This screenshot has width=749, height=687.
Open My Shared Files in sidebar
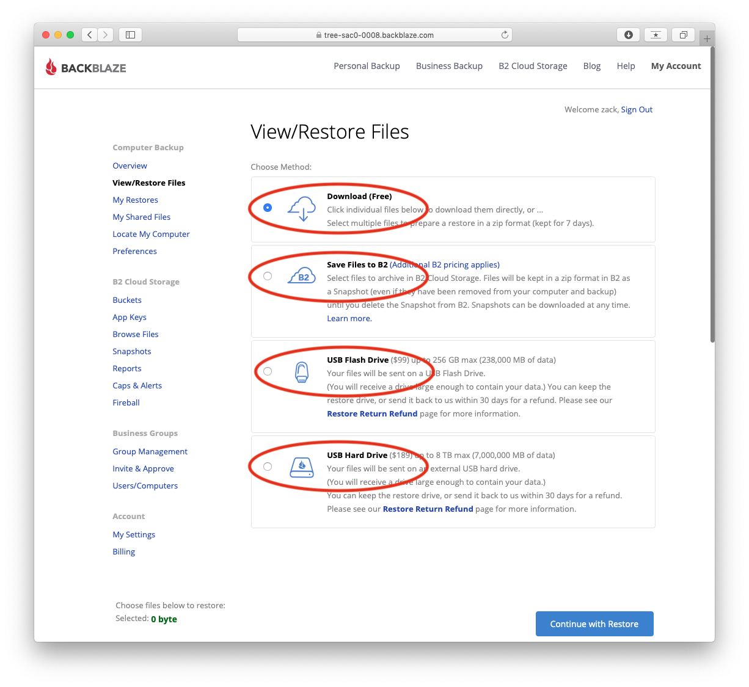click(142, 217)
